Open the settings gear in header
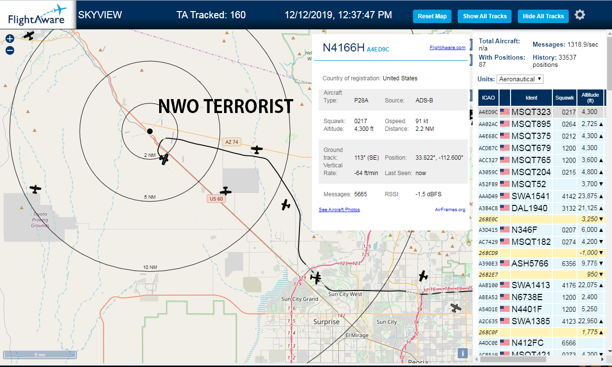This screenshot has height=367, width=612. coord(580,15)
